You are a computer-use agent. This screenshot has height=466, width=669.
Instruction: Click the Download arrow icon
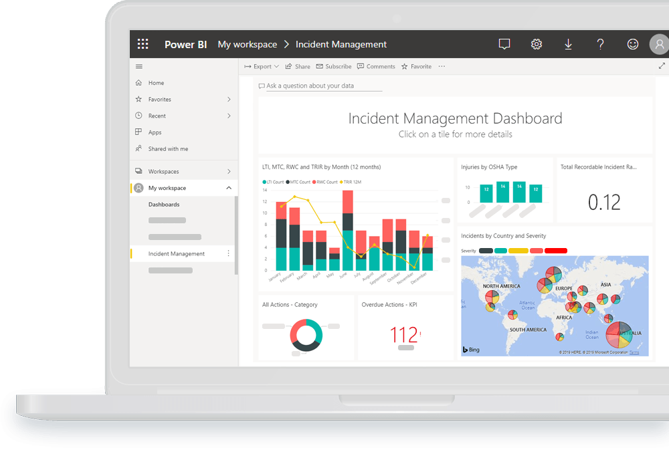coord(568,44)
